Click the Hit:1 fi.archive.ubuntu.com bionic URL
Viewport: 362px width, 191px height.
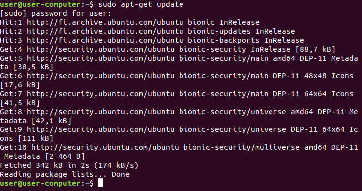point(105,22)
